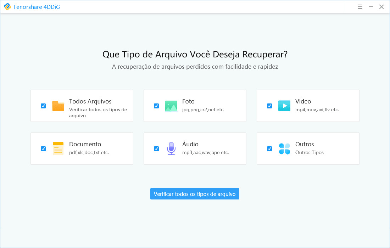390x248 pixels.
Task: Click the 'Áudio' card title
Action: (190, 144)
